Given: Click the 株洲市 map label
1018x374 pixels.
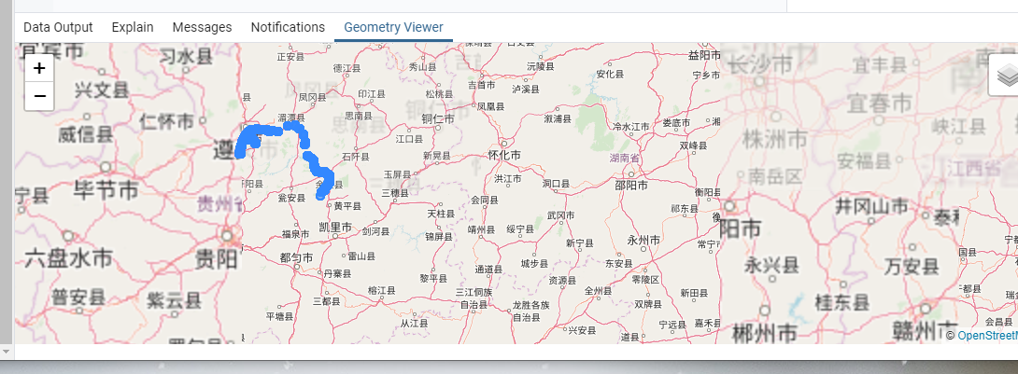Looking at the screenshot, I should click(775, 139).
